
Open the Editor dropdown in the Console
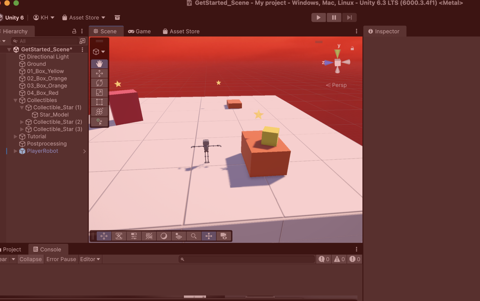[x=90, y=259]
